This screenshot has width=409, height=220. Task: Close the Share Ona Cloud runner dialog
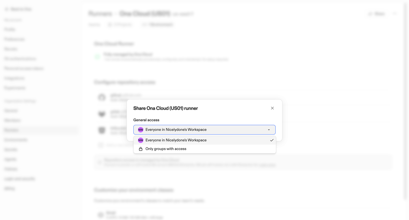272,108
